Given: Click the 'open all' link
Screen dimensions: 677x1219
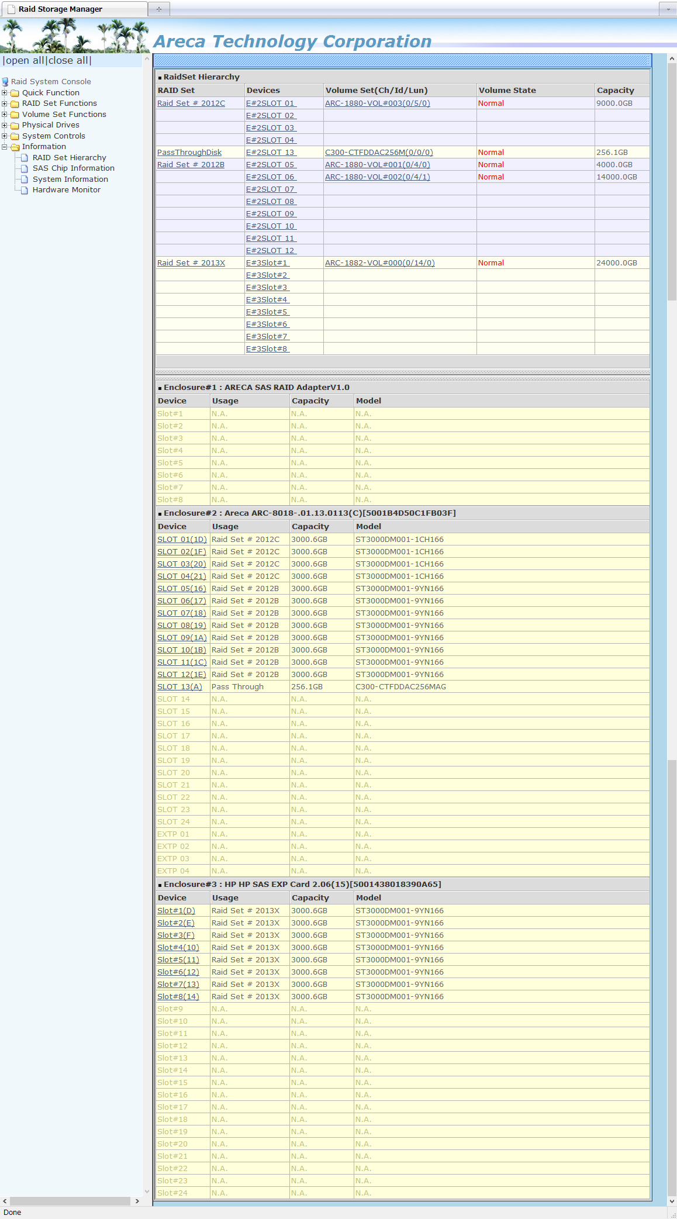Looking at the screenshot, I should coord(25,60).
